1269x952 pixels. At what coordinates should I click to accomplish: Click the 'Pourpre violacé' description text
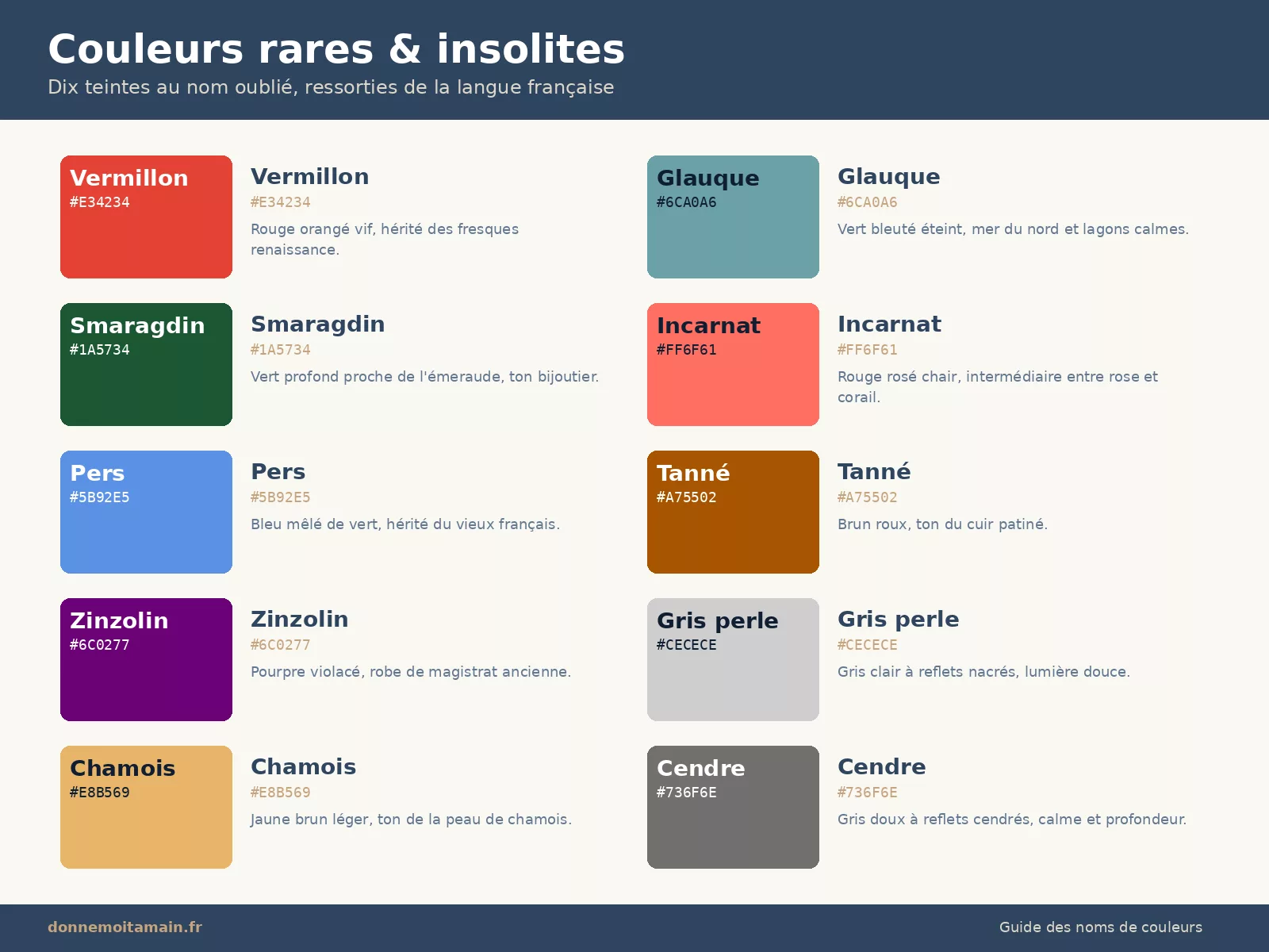pyautogui.click(x=411, y=672)
